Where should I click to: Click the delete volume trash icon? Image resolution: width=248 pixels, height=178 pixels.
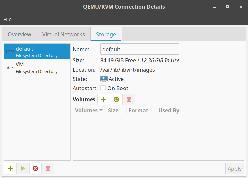pos(129,99)
